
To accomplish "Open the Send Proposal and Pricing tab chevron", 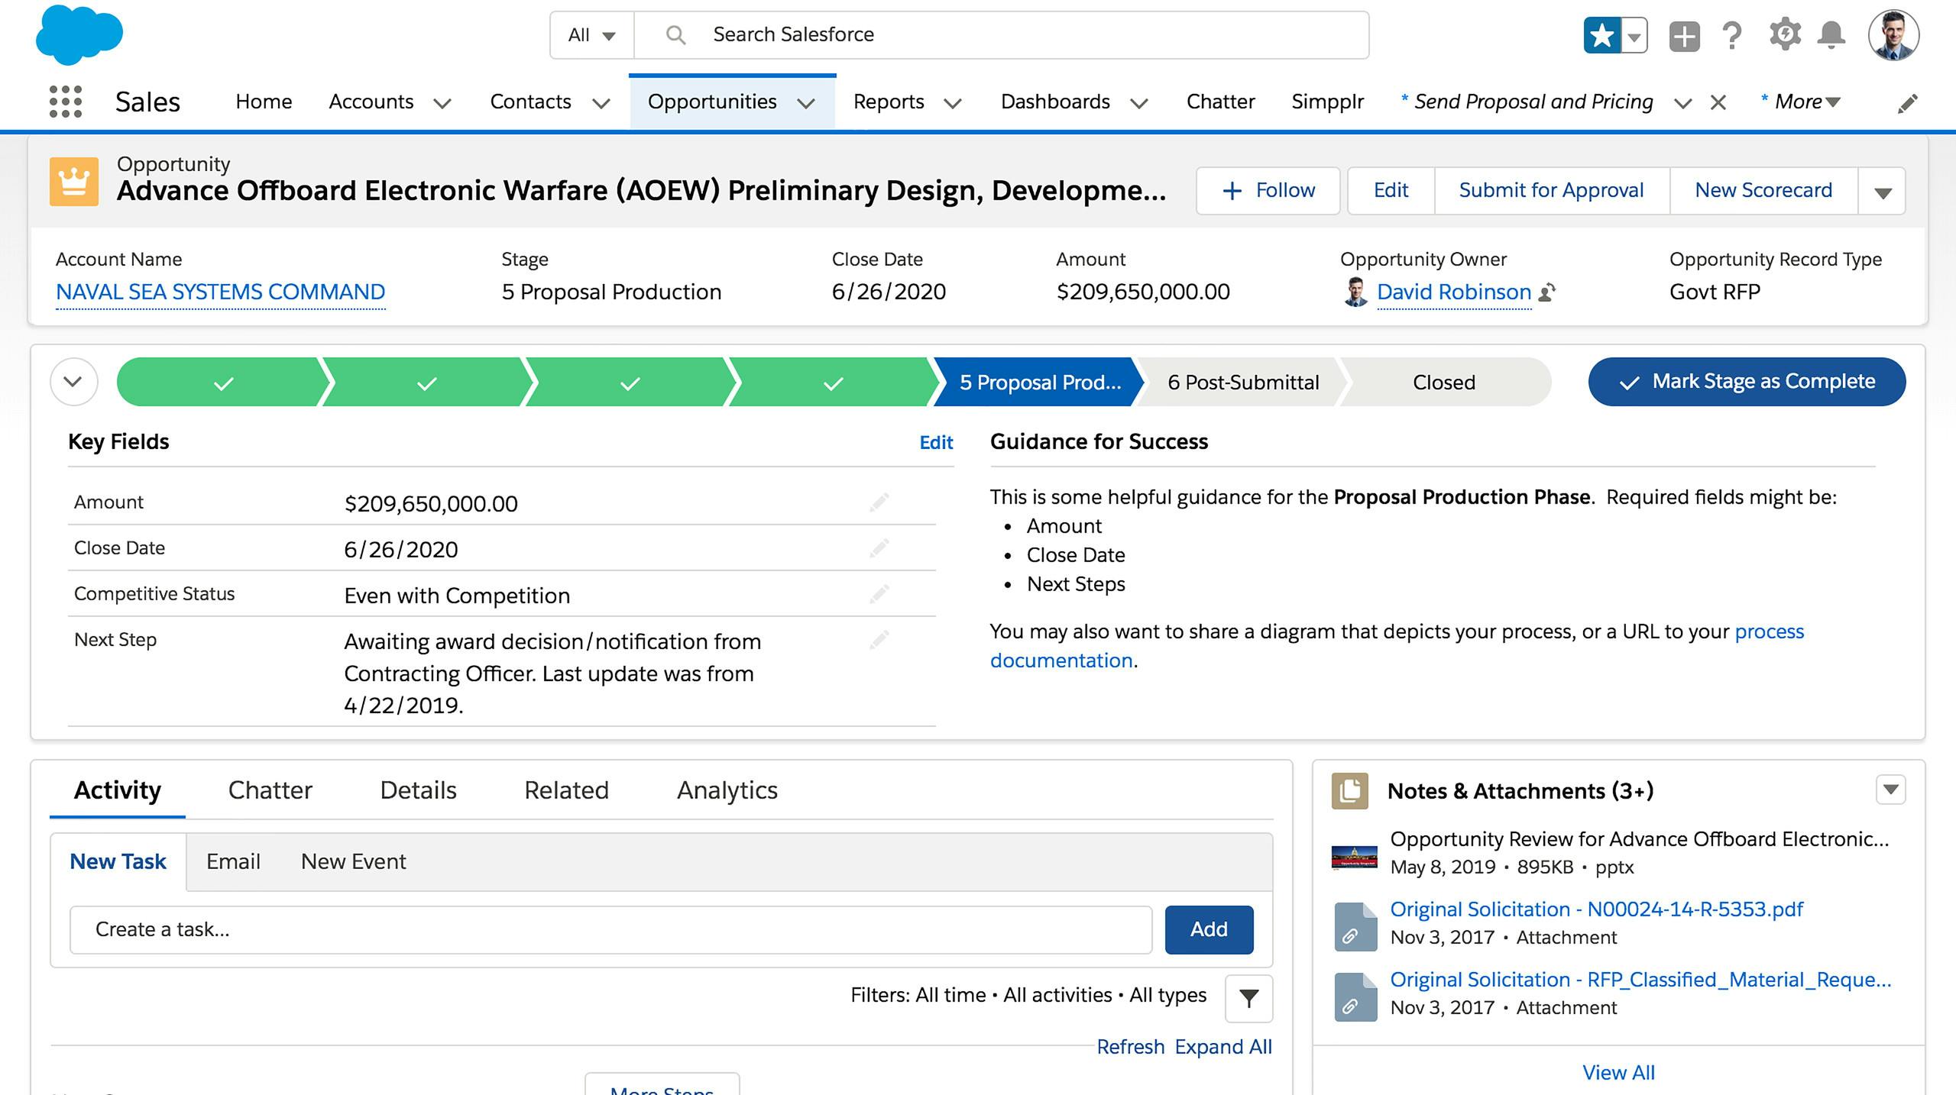I will [x=1682, y=103].
